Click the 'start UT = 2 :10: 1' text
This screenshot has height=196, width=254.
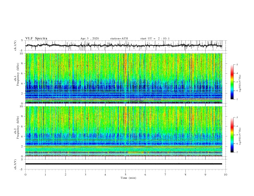point(155,38)
